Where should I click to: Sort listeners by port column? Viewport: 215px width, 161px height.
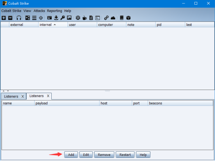tap(140, 103)
